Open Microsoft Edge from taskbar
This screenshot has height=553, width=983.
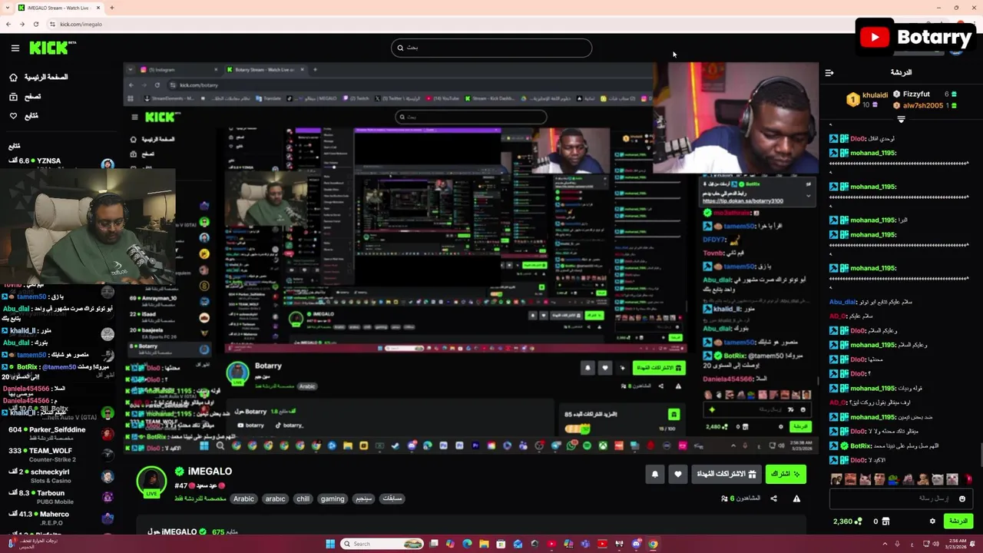[x=467, y=544]
